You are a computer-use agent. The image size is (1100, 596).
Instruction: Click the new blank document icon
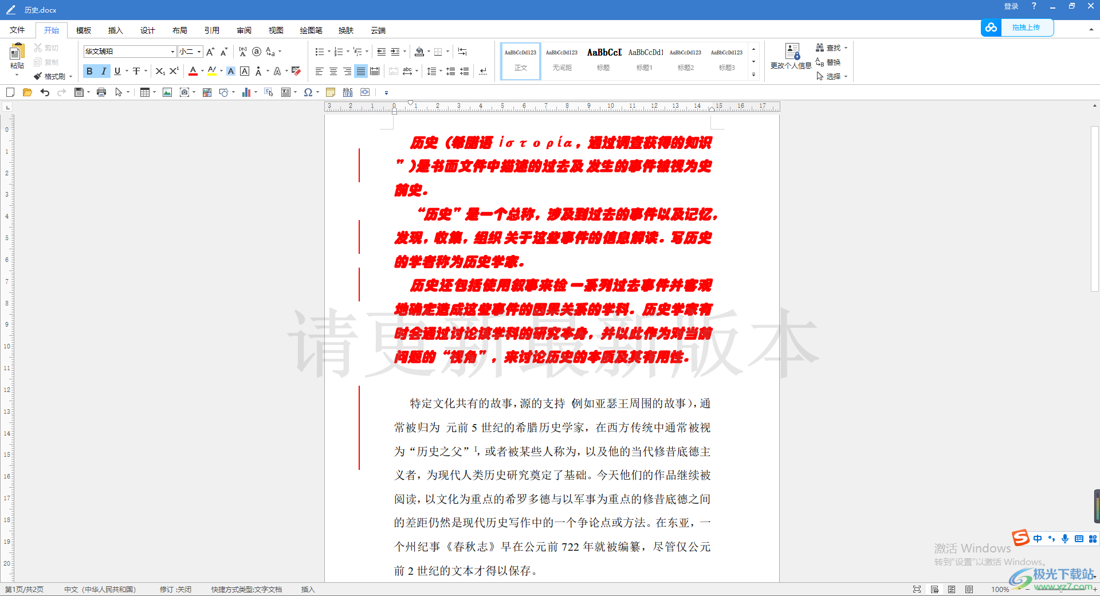(x=10, y=92)
